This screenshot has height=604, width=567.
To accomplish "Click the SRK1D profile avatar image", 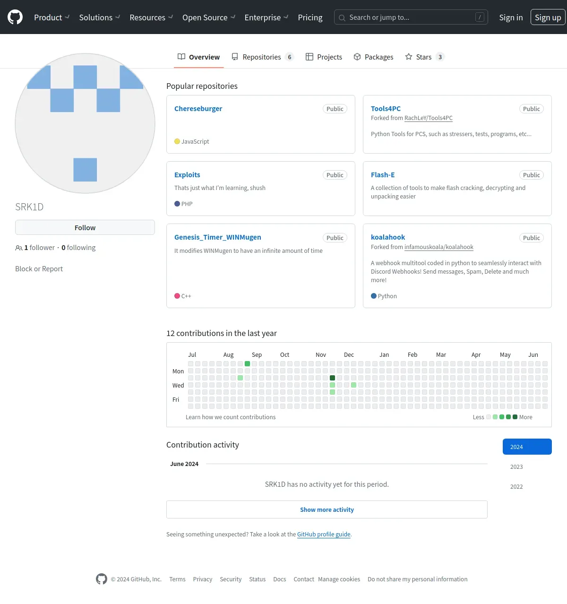I will click(x=85, y=123).
